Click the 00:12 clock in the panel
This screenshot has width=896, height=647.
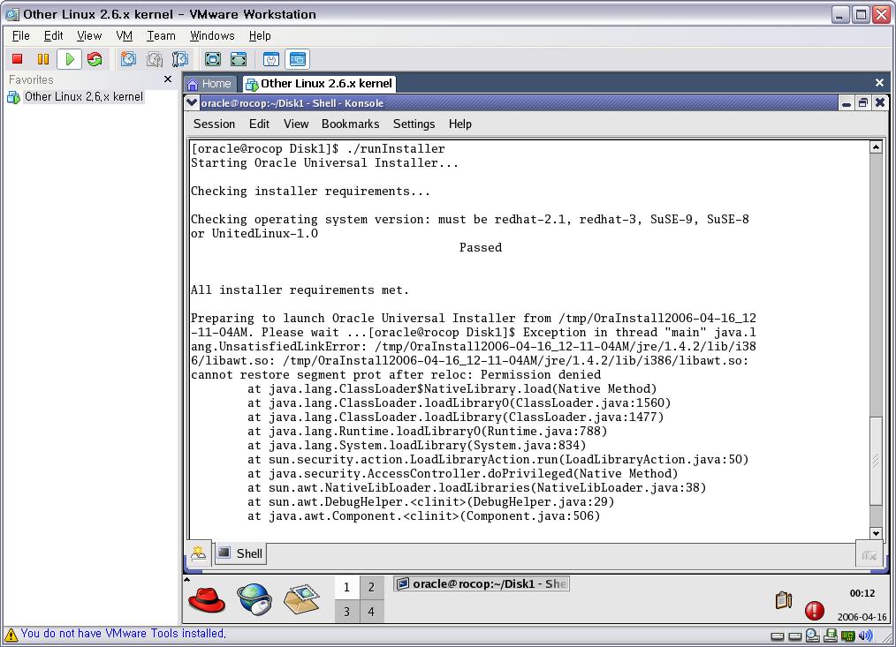[862, 593]
